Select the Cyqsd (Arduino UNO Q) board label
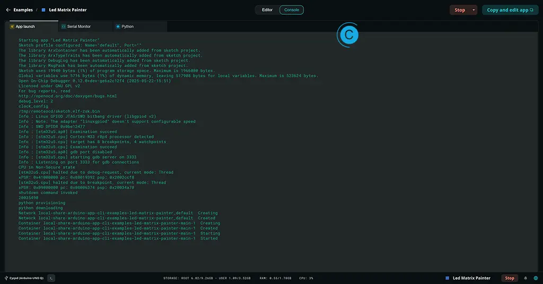 point(27,278)
